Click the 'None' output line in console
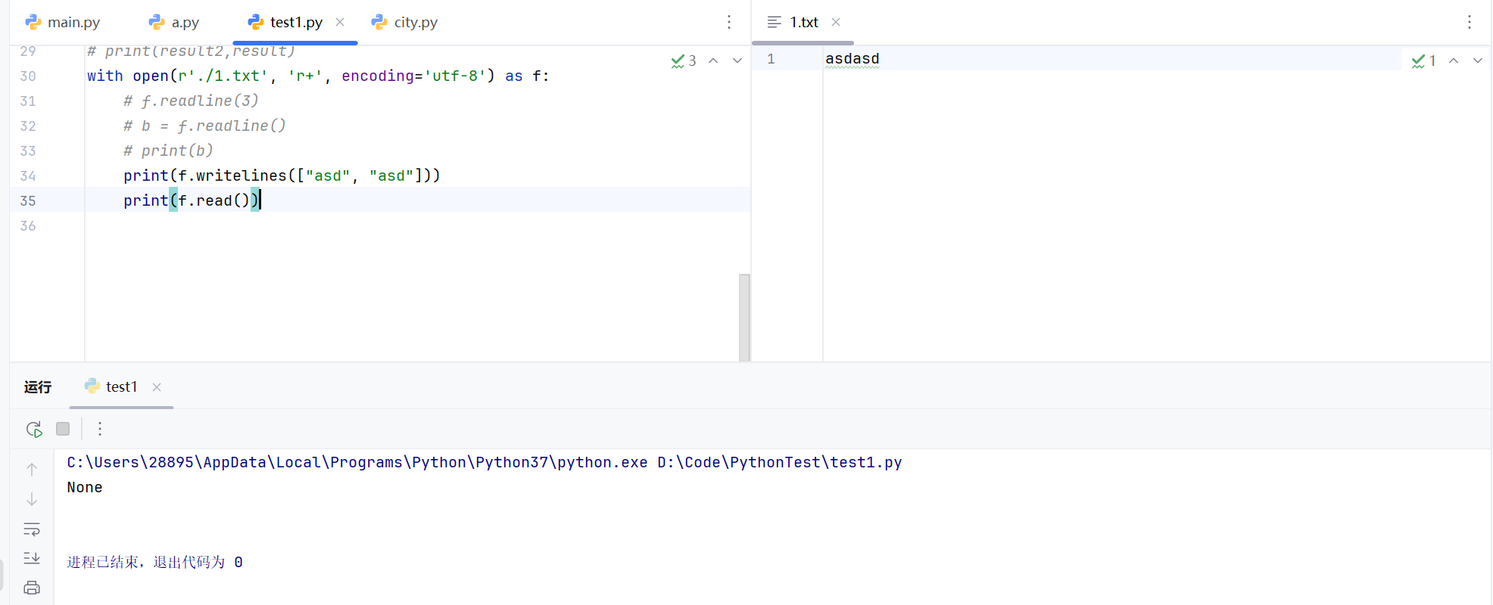Screen dimensions: 1493x605 pyautogui.click(x=85, y=487)
